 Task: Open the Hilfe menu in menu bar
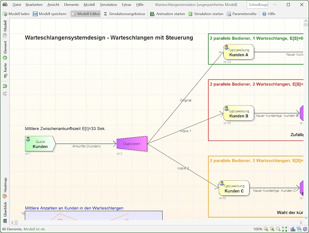point(140,4)
